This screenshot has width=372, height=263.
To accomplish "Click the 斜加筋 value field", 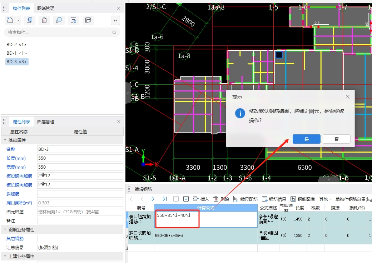I will pos(80,194).
